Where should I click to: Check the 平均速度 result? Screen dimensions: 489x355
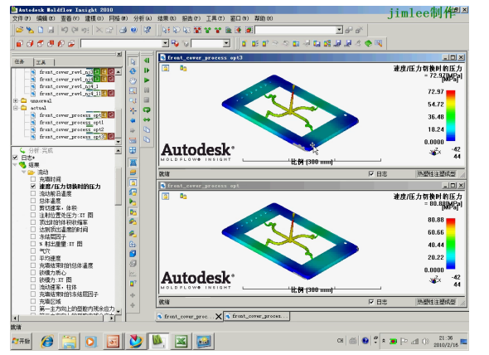pyautogui.click(x=33, y=258)
